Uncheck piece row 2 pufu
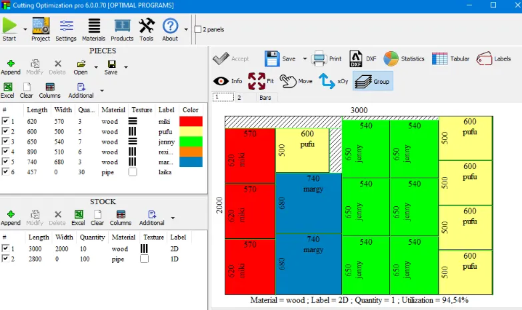This screenshot has height=310, width=522. (5, 131)
